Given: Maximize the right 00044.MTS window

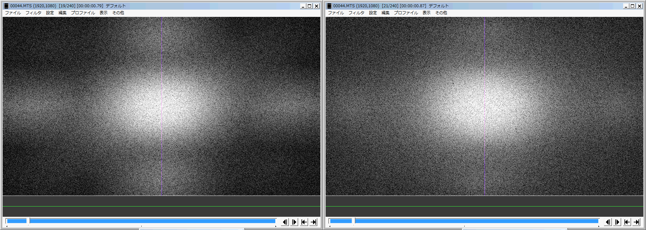Looking at the screenshot, I should click(632, 6).
